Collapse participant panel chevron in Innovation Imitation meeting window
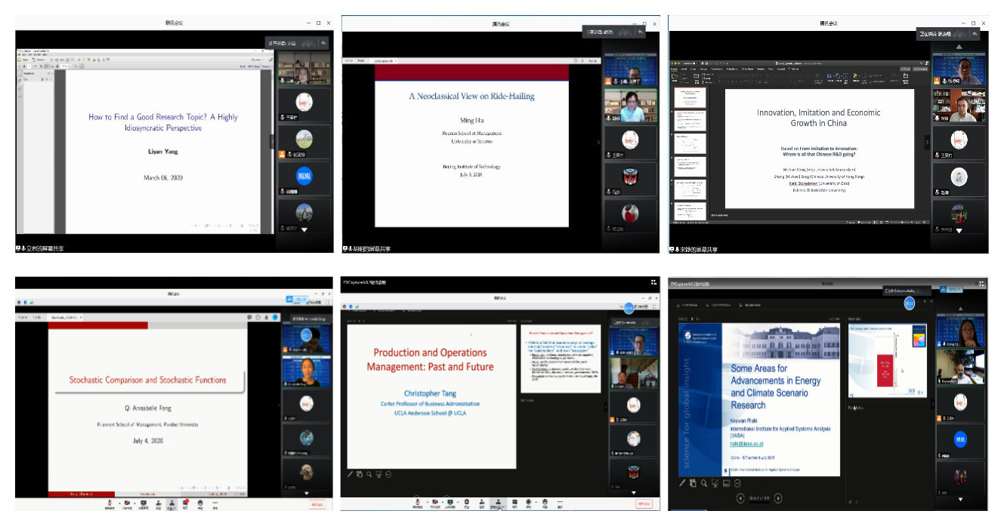 tap(927, 142)
